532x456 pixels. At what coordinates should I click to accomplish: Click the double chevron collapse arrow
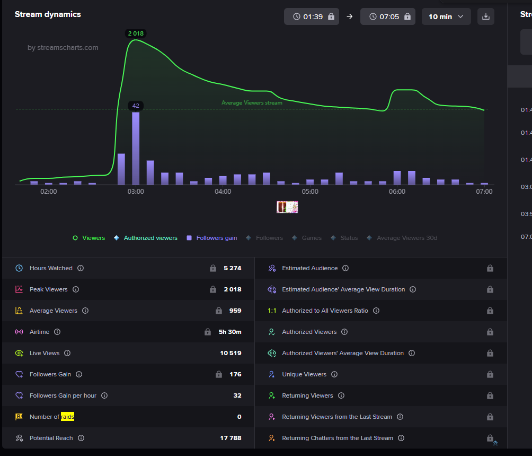[495, 443]
